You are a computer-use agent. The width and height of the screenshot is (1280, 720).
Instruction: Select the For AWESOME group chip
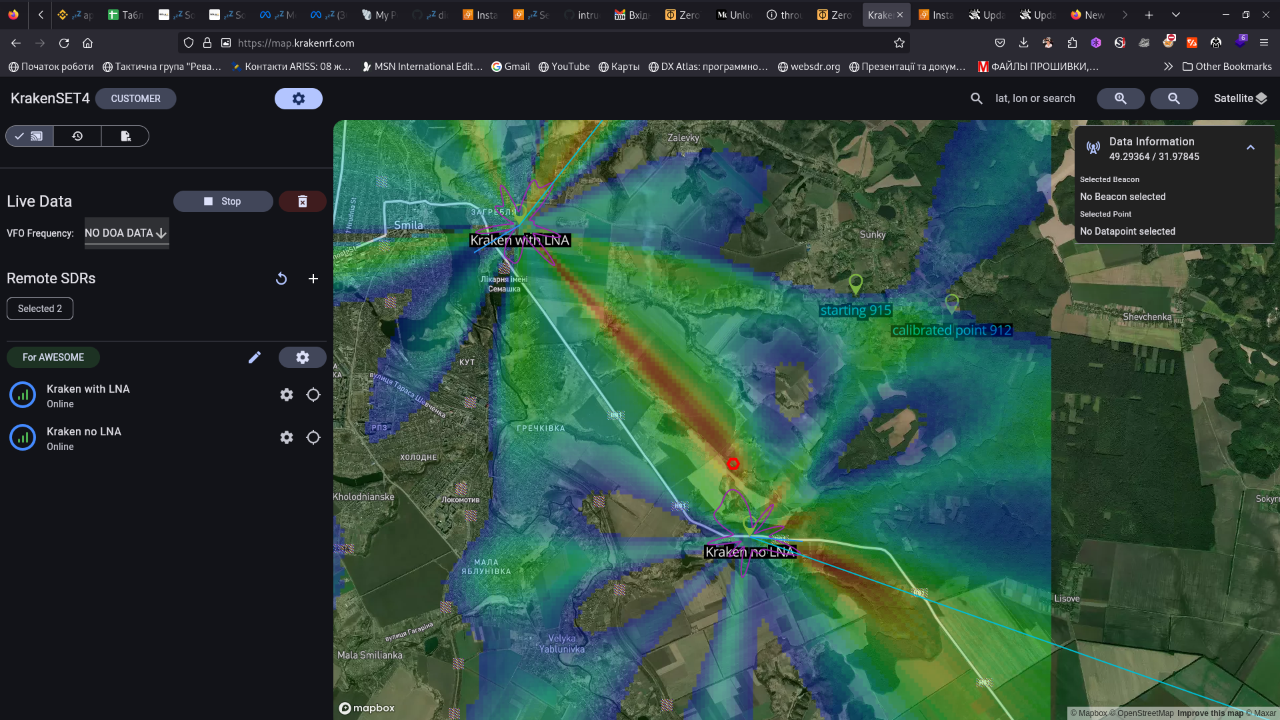click(53, 357)
